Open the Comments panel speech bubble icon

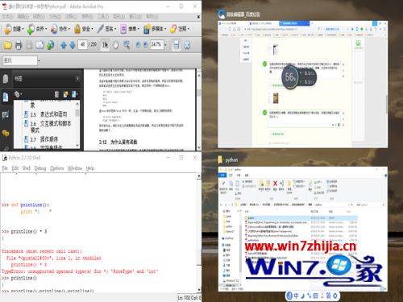pyautogui.click(x=6, y=133)
